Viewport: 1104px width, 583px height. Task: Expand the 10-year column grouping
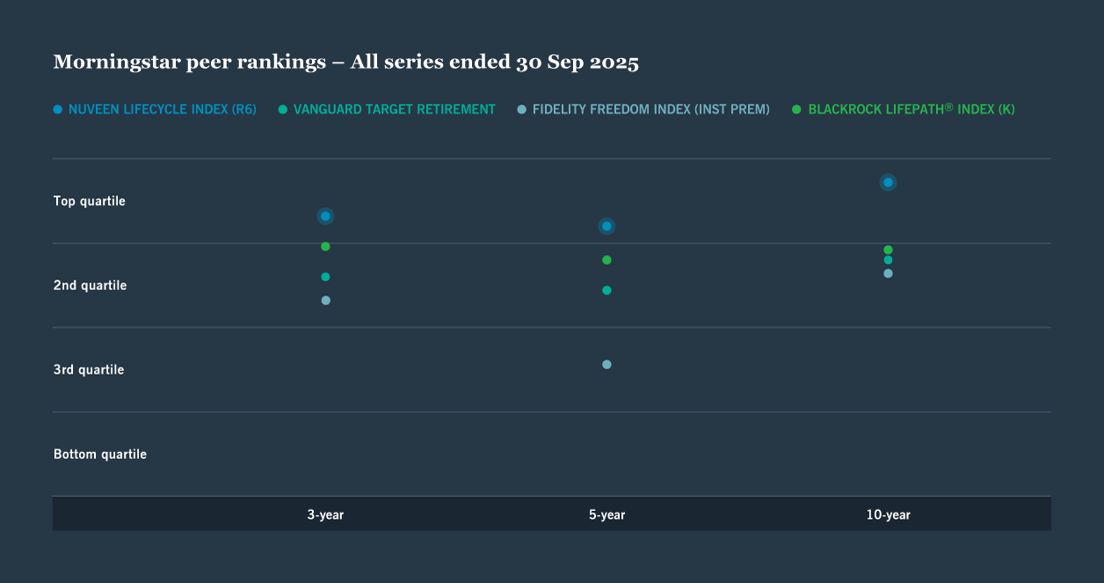[x=888, y=514]
